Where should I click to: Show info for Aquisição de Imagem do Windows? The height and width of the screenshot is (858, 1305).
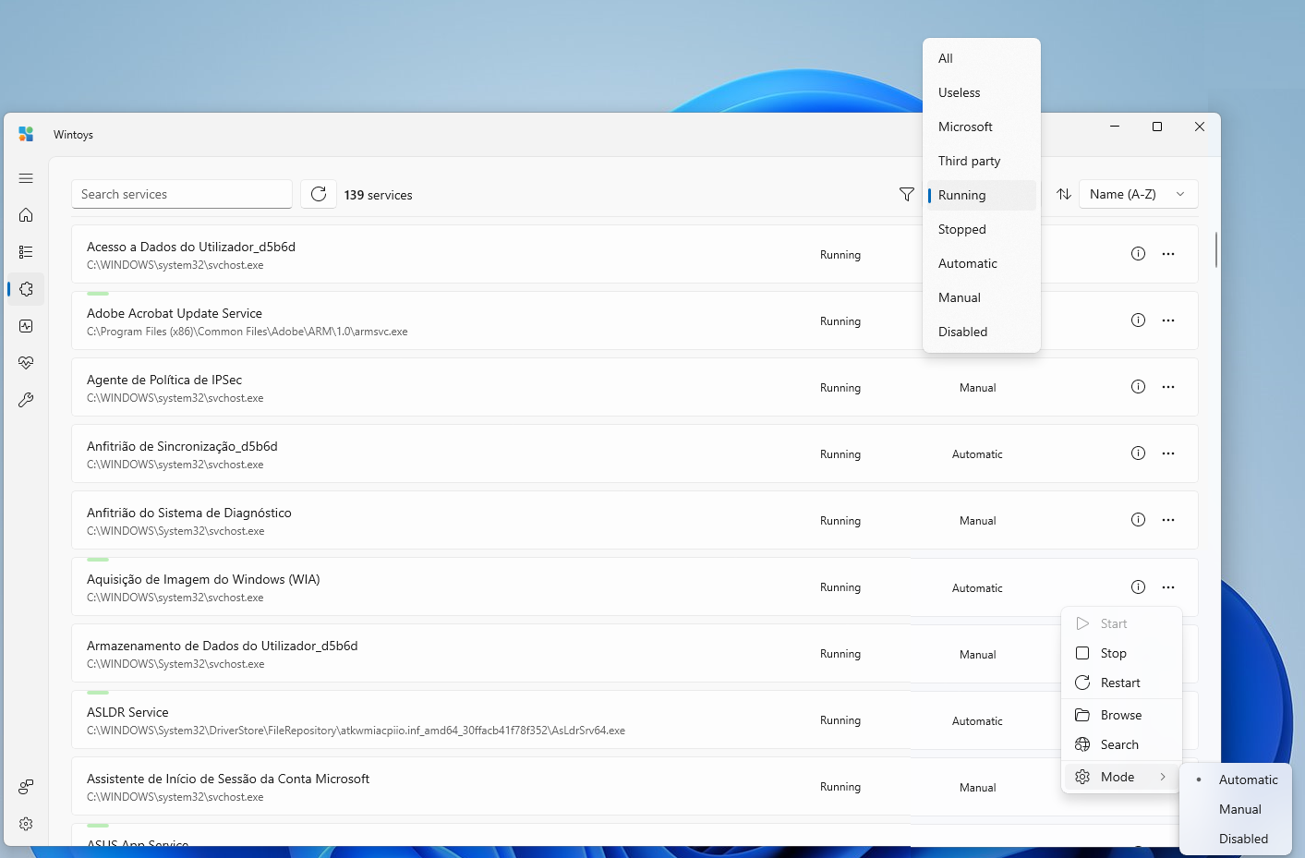tap(1138, 587)
